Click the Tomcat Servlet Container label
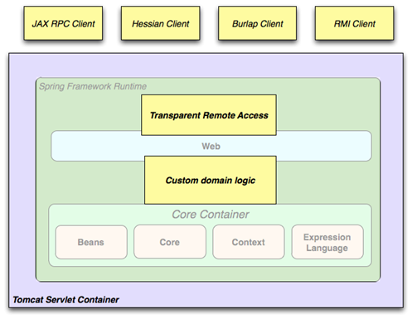Screen dimensions: 412x319 (65, 300)
